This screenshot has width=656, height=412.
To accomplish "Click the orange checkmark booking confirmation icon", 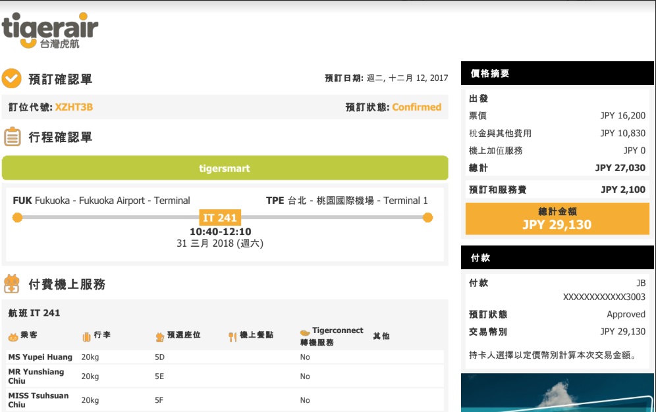I will point(11,79).
